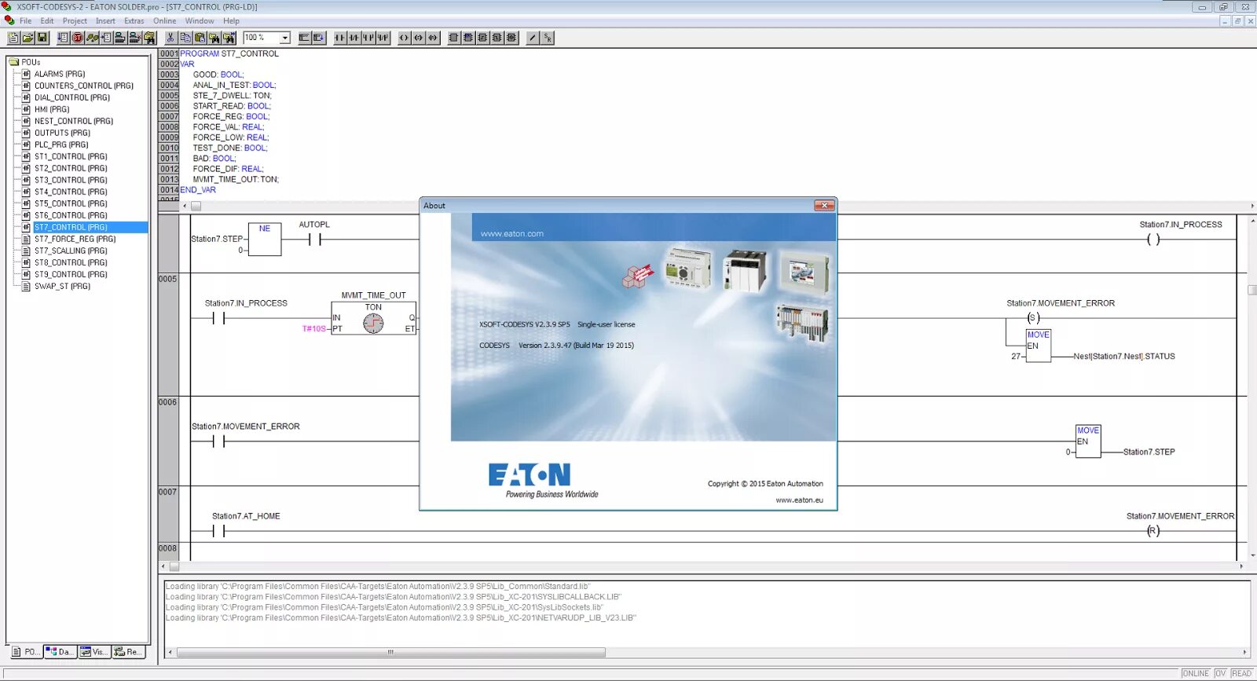This screenshot has width=1257, height=681.
Task: Select the Parallel negated contact tool
Action: pyautogui.click(x=383, y=38)
